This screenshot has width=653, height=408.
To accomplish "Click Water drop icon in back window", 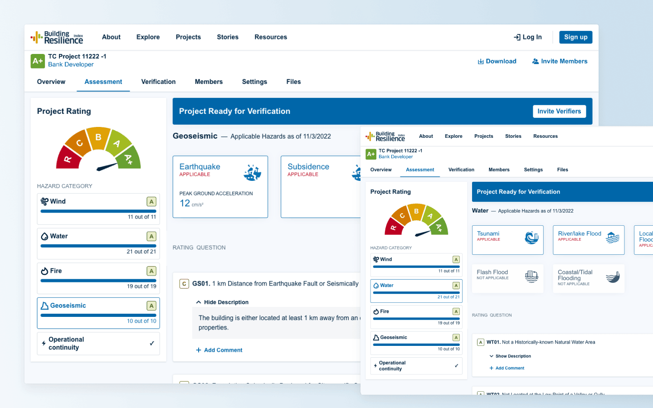I will pos(44,236).
